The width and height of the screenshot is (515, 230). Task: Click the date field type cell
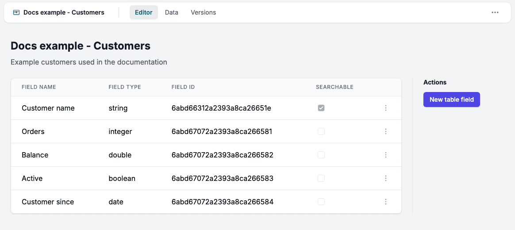[x=116, y=202]
